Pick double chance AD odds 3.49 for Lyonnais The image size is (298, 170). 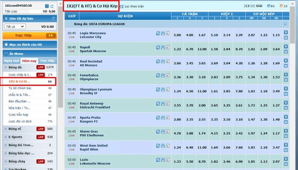[276, 91]
